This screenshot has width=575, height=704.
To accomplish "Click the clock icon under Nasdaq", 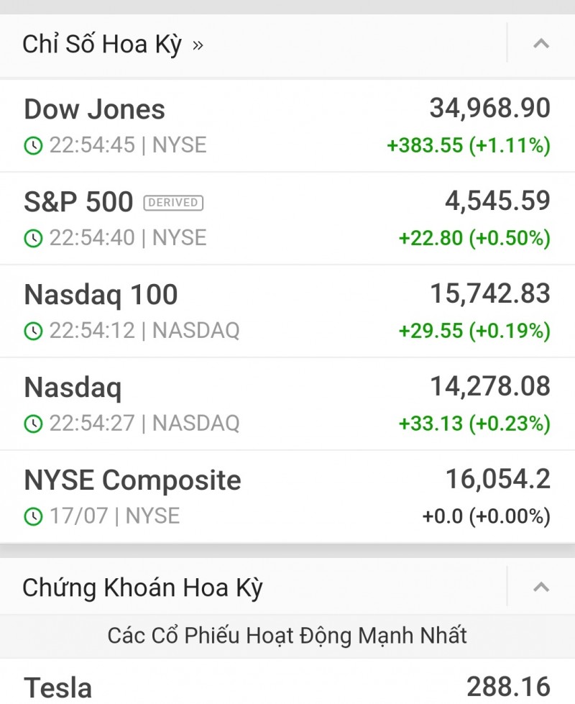I will pos(33,424).
